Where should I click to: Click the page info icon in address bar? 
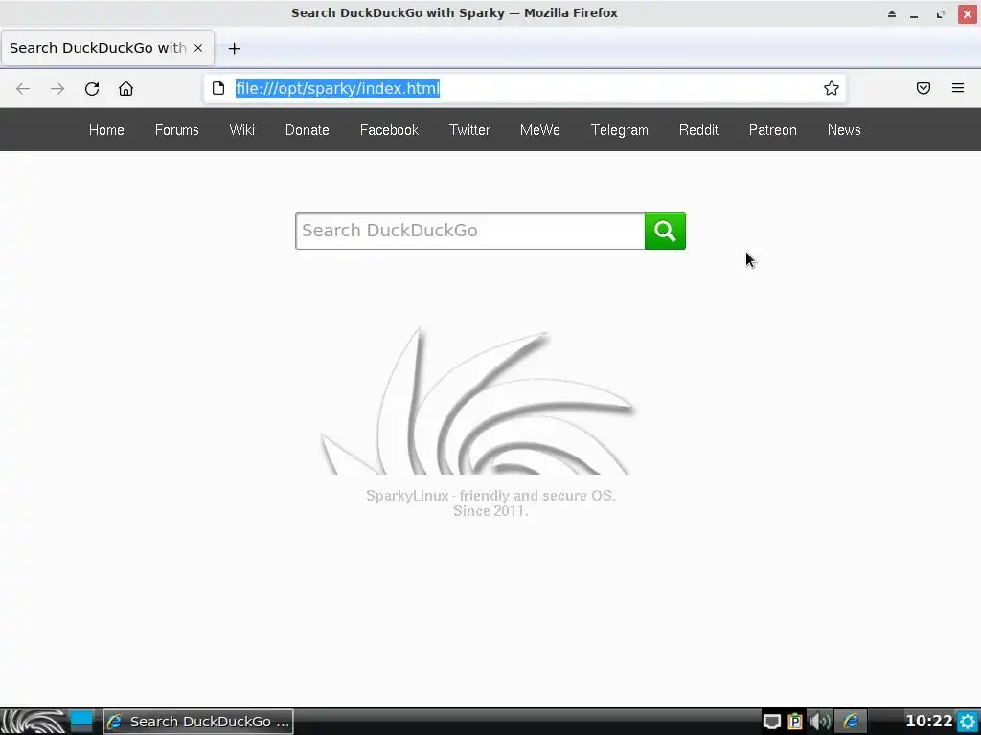click(x=218, y=88)
